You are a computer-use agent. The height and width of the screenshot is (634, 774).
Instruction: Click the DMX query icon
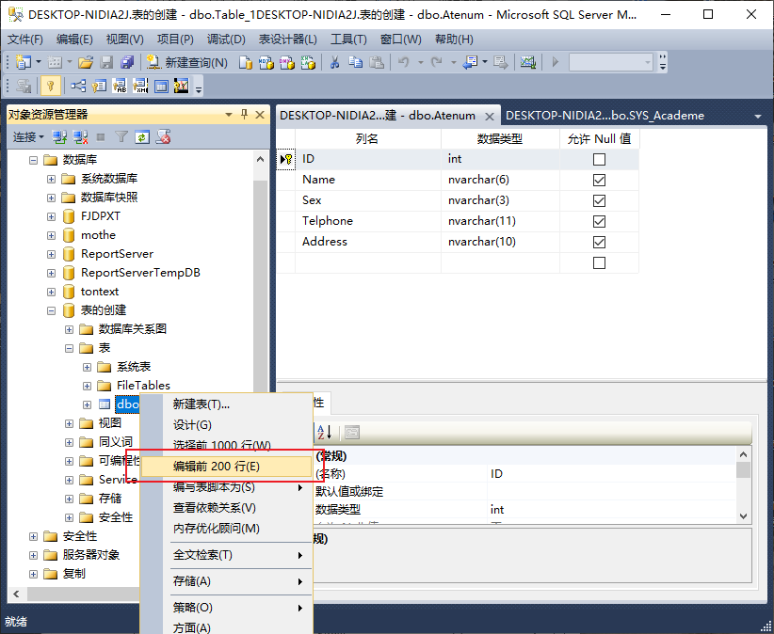(287, 62)
